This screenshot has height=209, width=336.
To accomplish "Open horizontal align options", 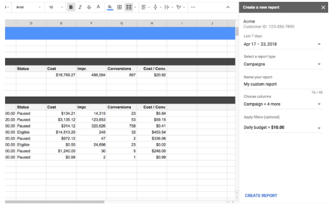I will pyautogui.click(x=144, y=7).
